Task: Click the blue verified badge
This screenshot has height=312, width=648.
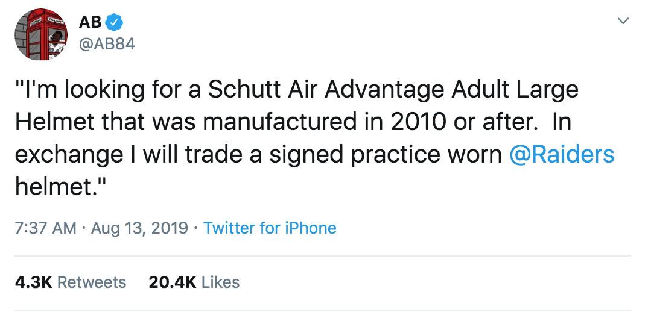Action: (115, 23)
